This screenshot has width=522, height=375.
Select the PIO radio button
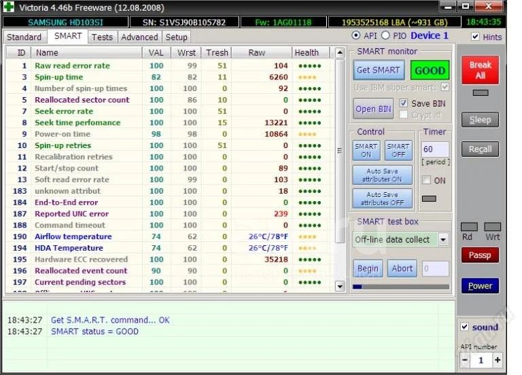pos(385,35)
